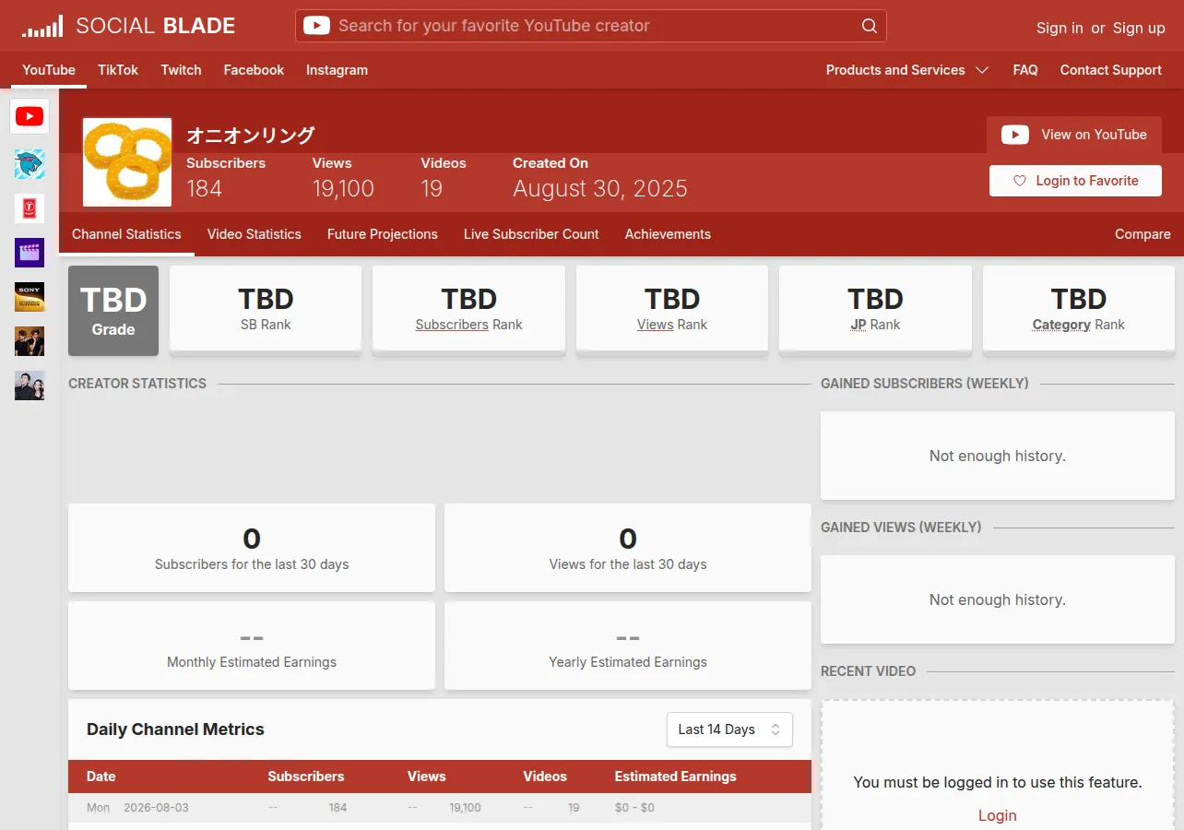
Task: Open the couple in black channel thumbnail
Action: pyautogui.click(x=30, y=385)
